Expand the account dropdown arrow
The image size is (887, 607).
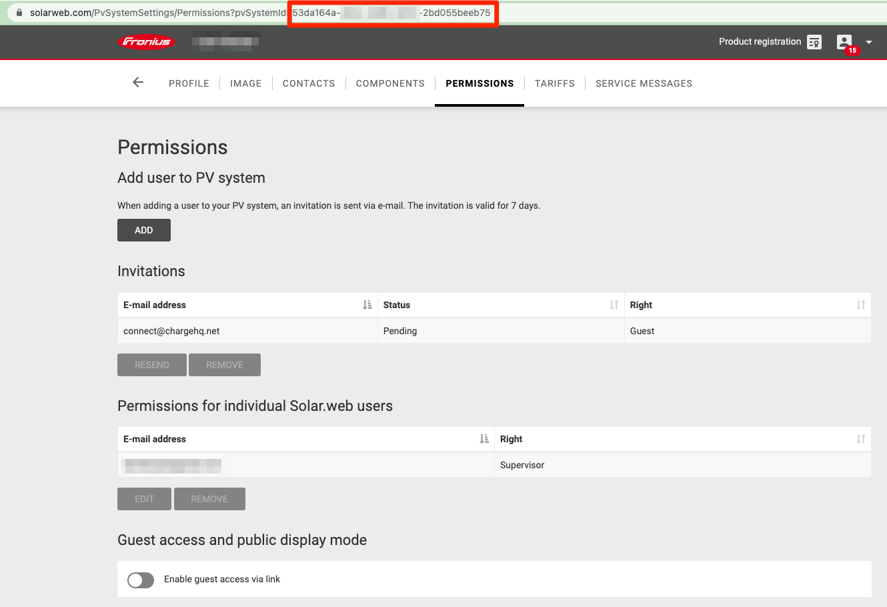pyautogui.click(x=869, y=42)
